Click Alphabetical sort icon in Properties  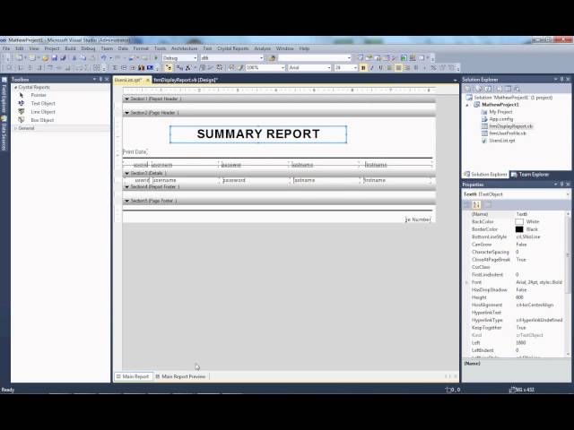pos(476,205)
